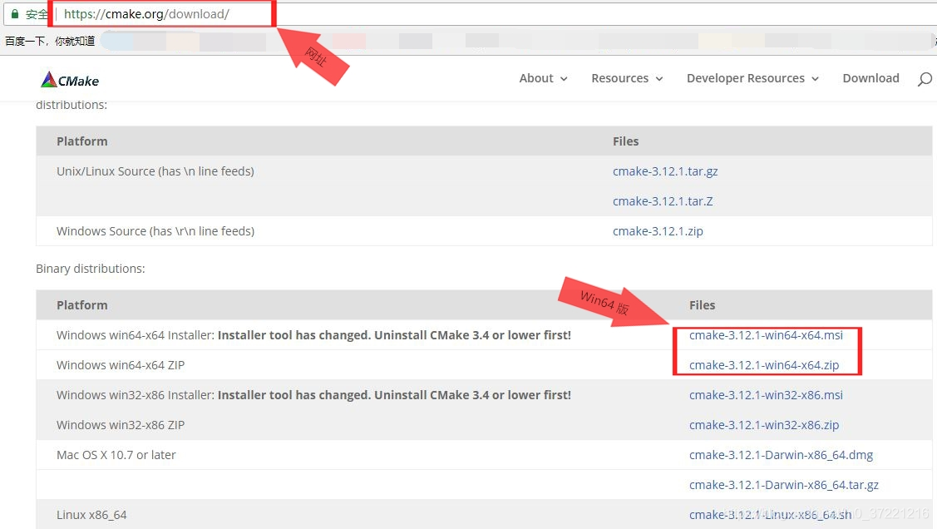
Task: Open the Resources menu item
Action: [x=619, y=78]
